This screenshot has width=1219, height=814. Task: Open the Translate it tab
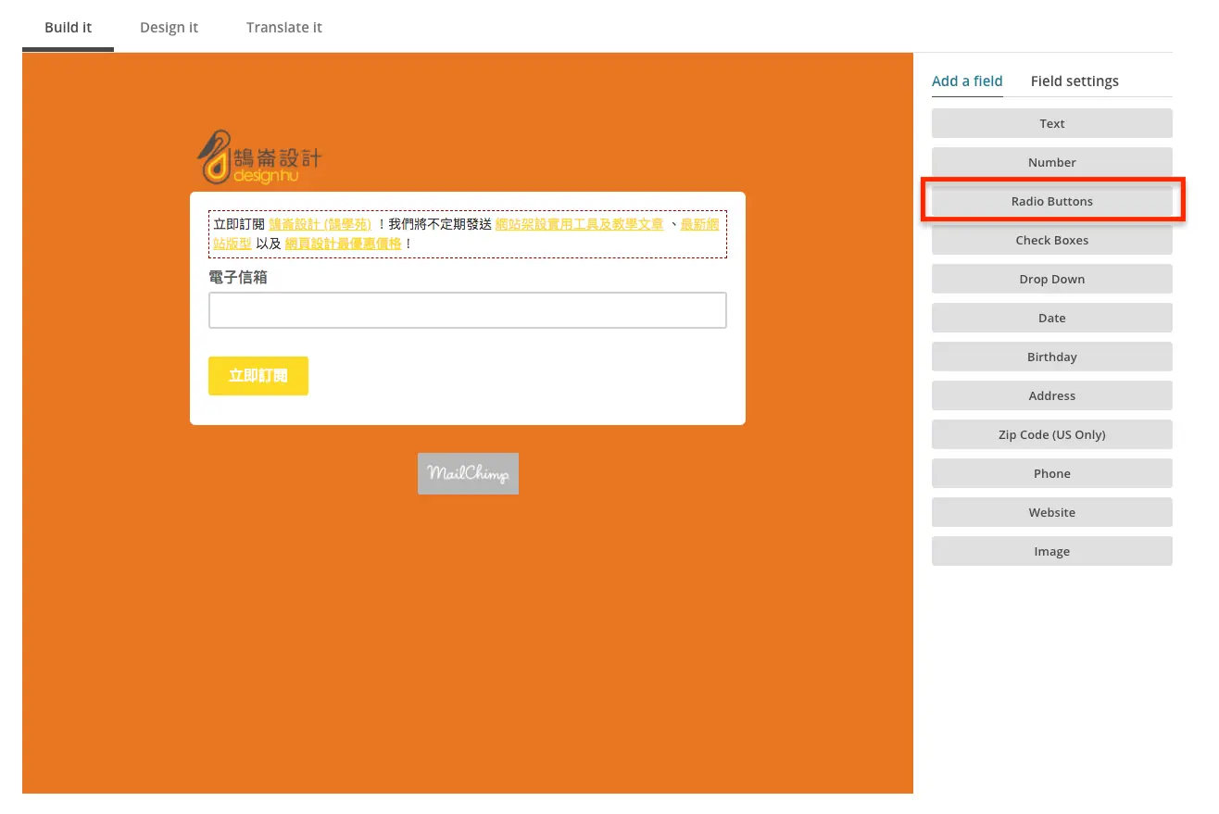click(284, 27)
